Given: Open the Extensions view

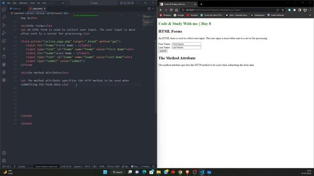Looking at the screenshot, I should point(4,41).
